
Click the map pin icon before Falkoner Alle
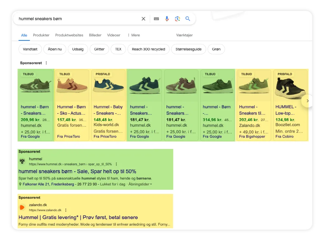[x=20, y=184]
